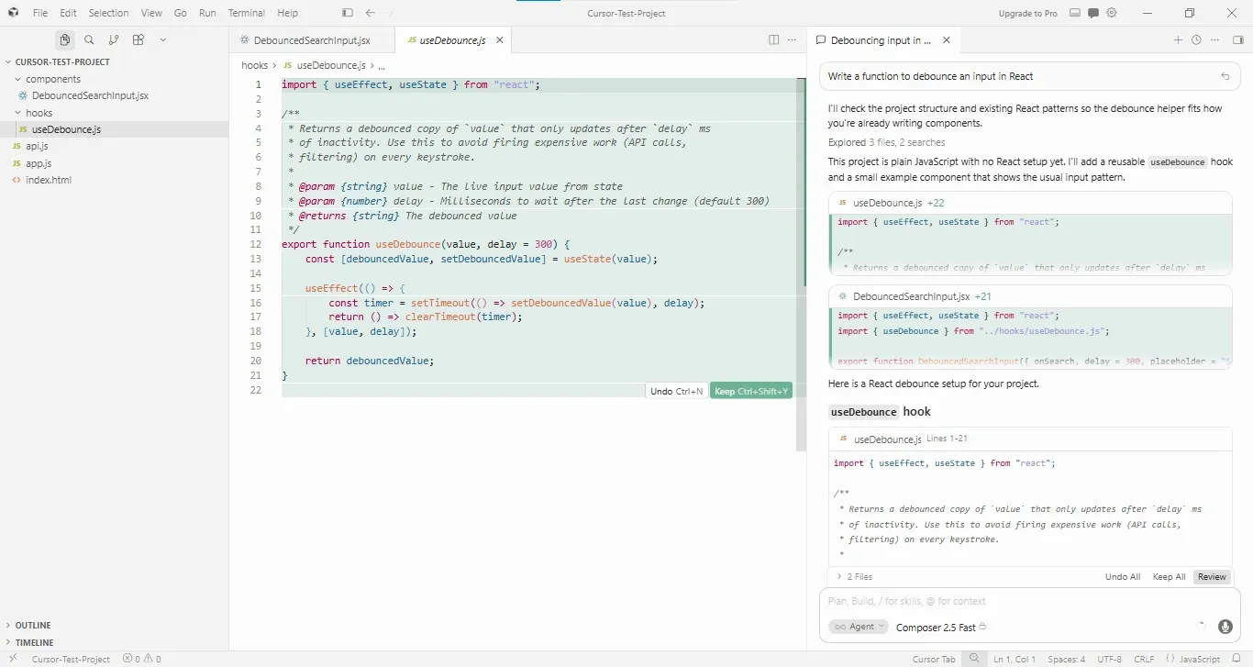Expand additional sidebar views chevron
The height and width of the screenshot is (667, 1253).
click(162, 39)
